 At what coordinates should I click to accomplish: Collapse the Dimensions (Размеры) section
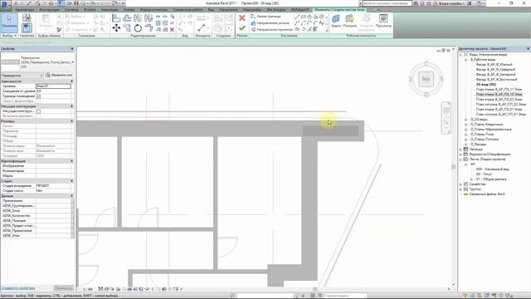point(72,121)
